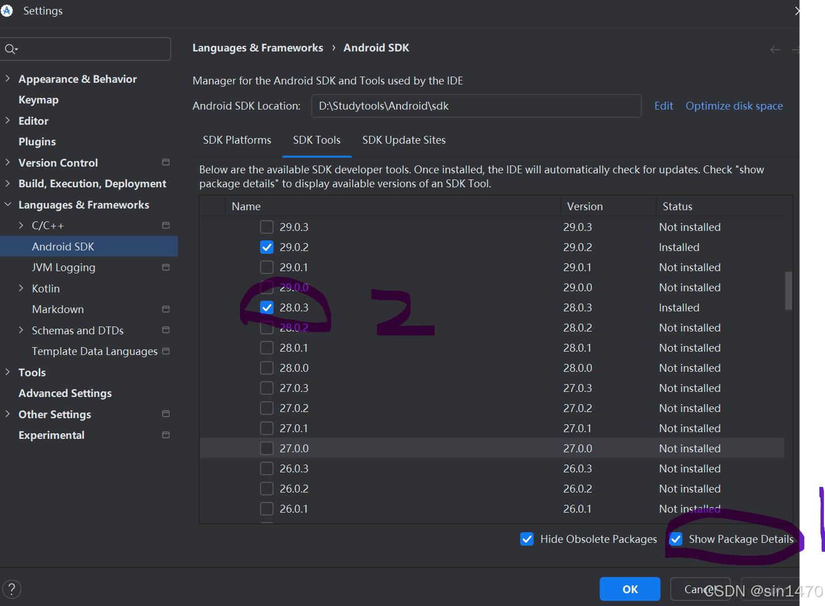Viewport: 825px width, 606px height.
Task: Open Keymap settings page
Action: point(39,100)
